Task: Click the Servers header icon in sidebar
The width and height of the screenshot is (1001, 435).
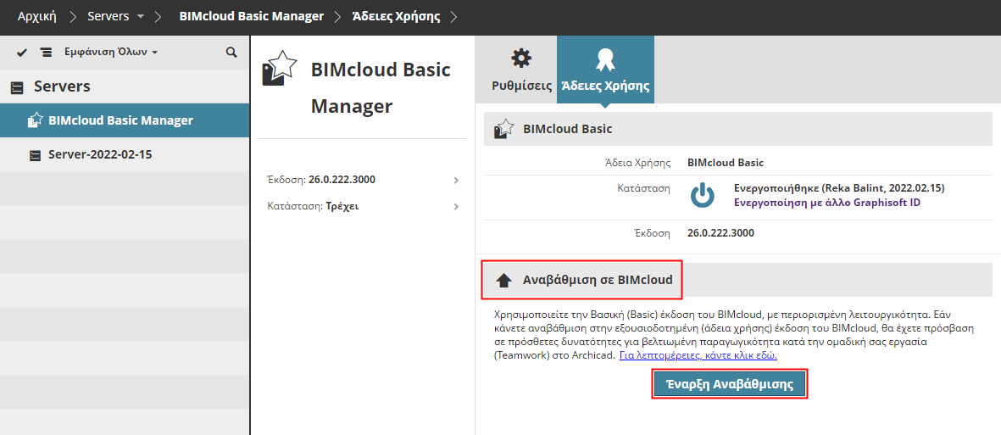Action: point(19,86)
